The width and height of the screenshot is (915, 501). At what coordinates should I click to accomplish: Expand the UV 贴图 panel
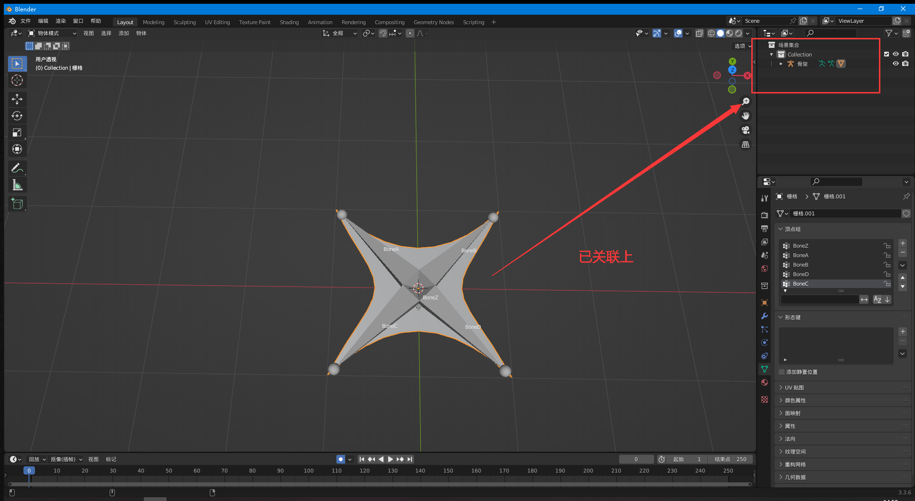click(x=794, y=388)
